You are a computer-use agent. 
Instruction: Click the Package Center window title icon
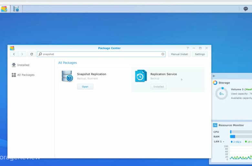pos(12,48)
